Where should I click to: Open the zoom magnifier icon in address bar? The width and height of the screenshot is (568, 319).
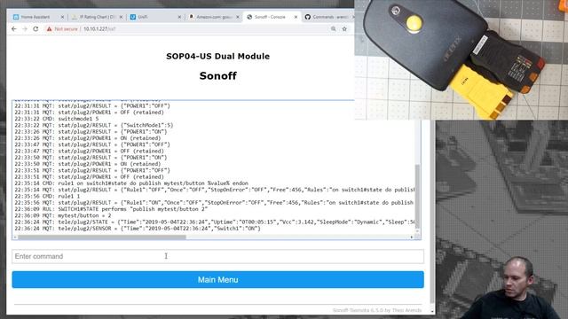334,29
